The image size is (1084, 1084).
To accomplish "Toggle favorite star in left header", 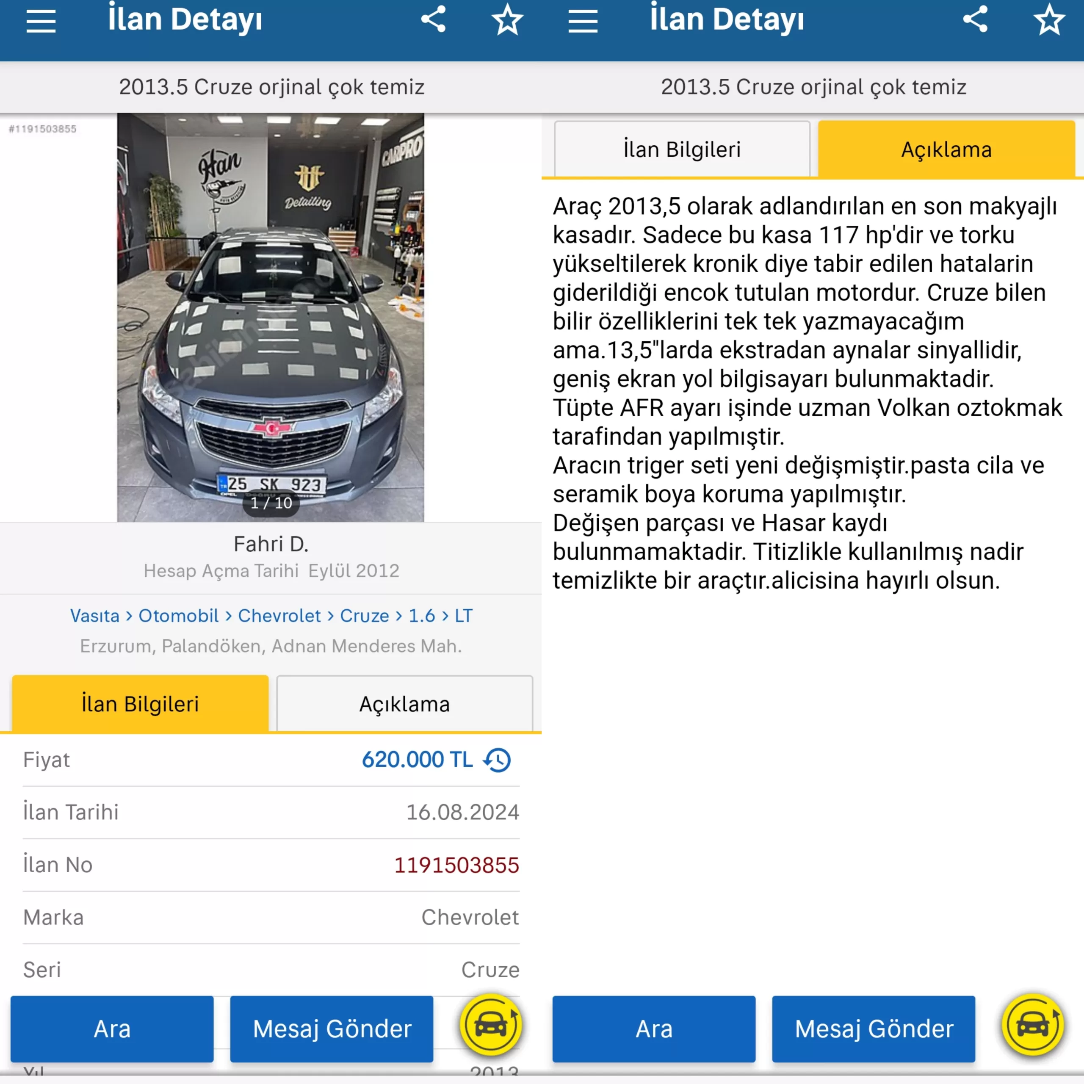I will coord(508,19).
